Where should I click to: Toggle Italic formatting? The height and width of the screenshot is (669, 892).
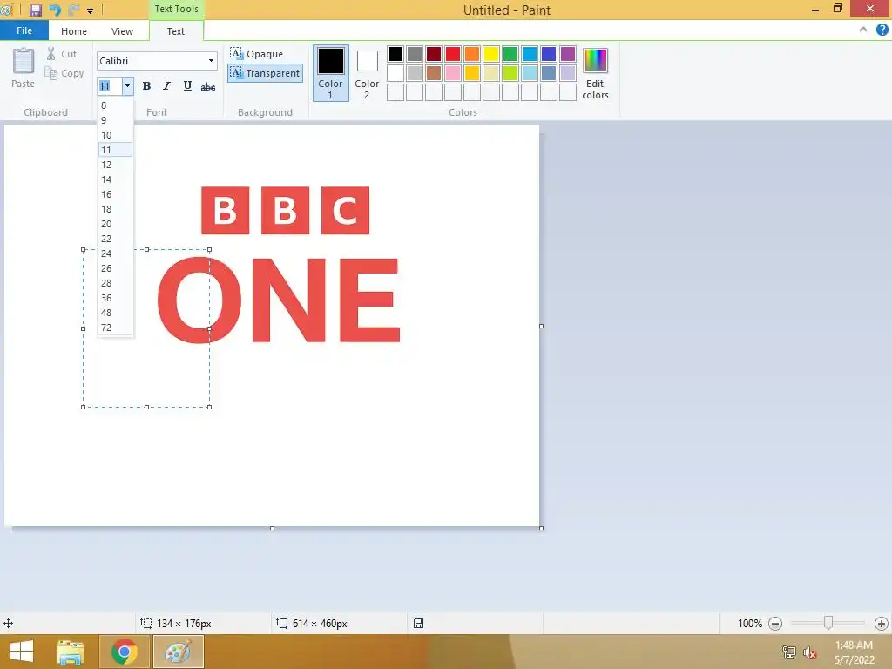pyautogui.click(x=166, y=86)
